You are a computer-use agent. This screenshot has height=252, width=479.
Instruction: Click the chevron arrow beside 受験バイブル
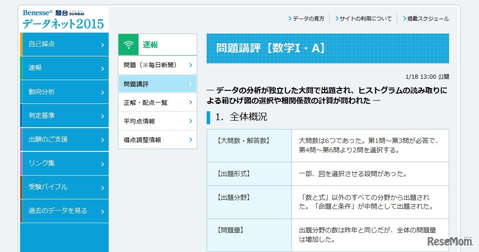(x=103, y=188)
